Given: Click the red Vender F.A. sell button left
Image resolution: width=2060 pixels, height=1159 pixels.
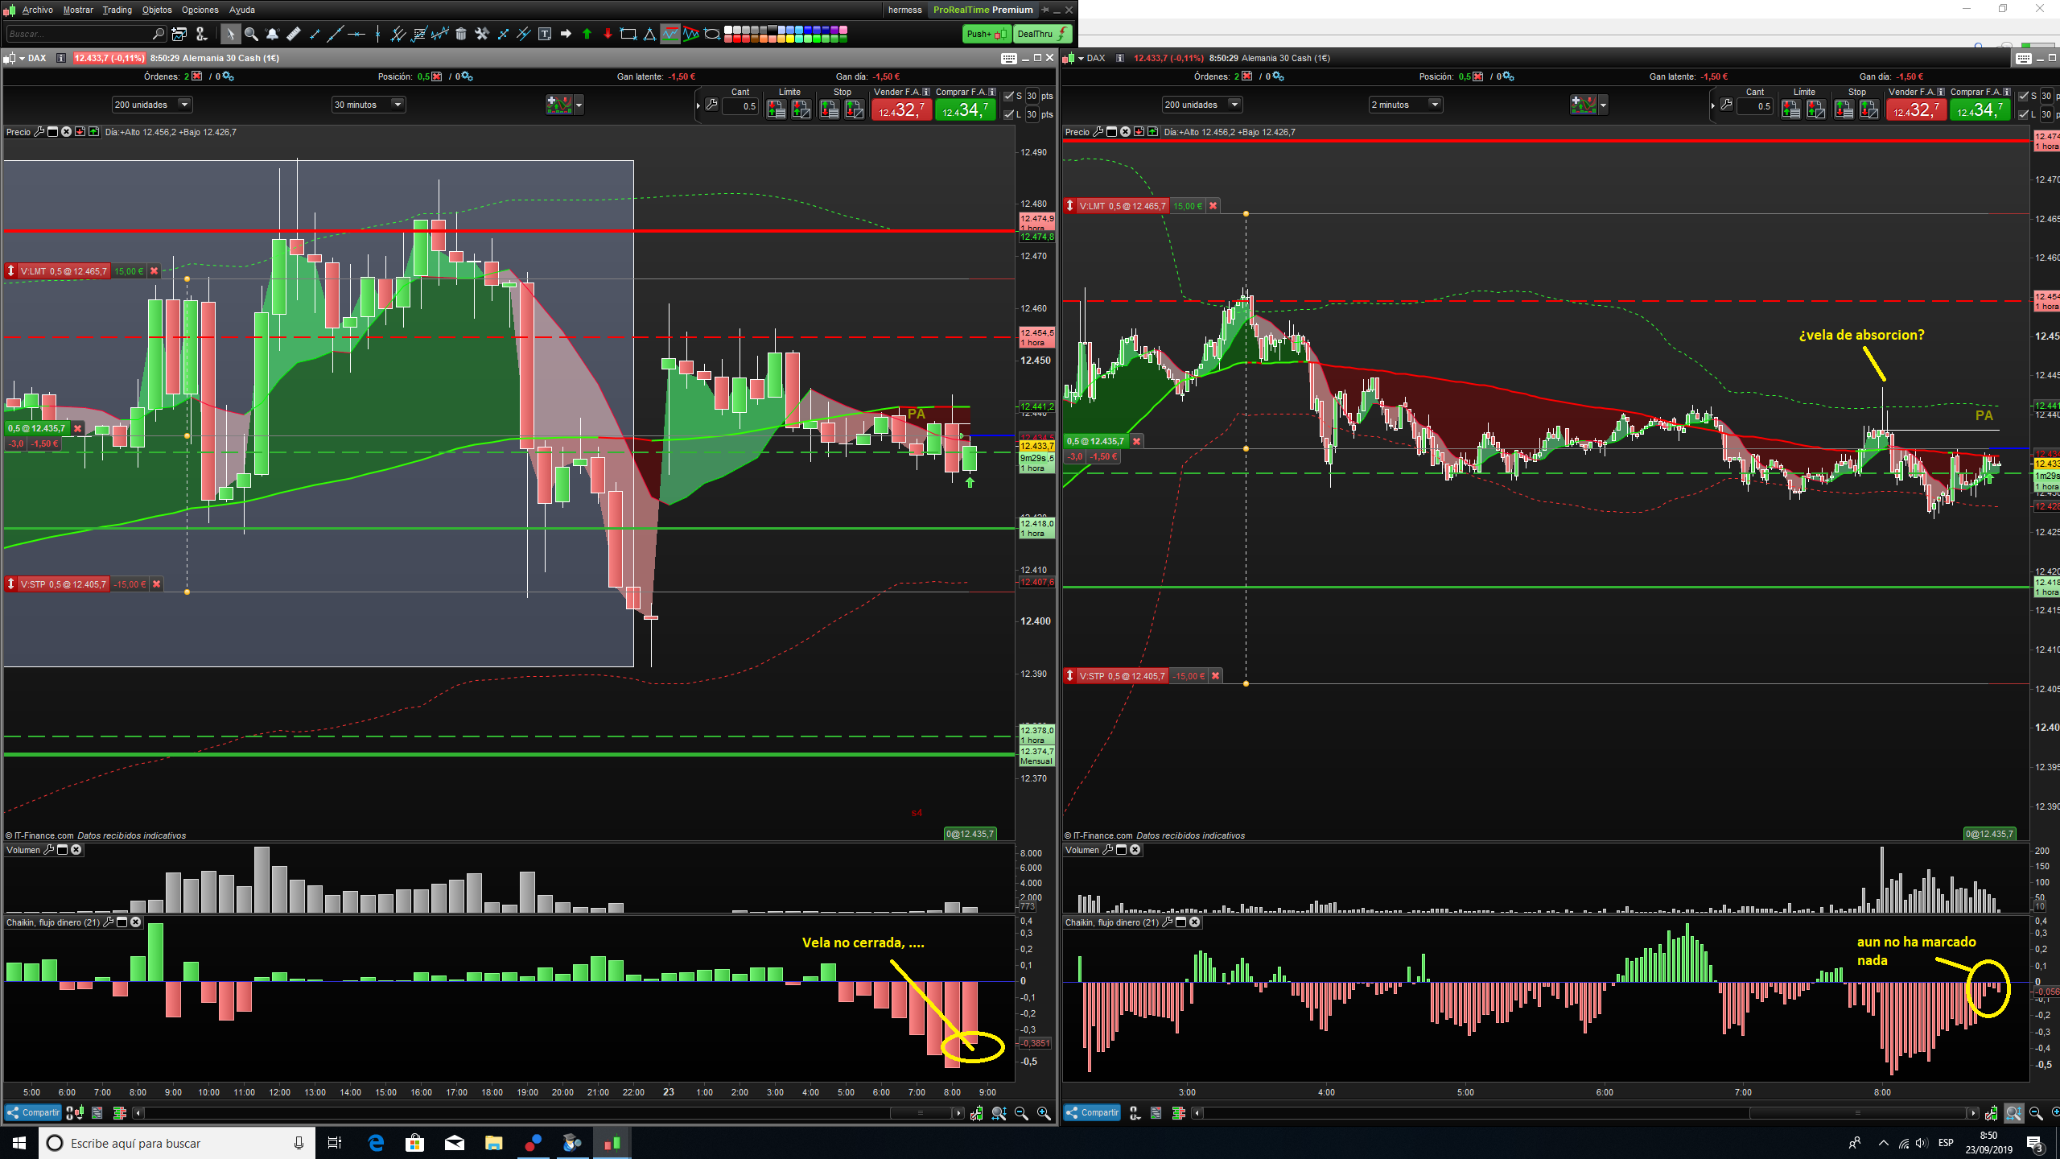Looking at the screenshot, I should tap(901, 109).
